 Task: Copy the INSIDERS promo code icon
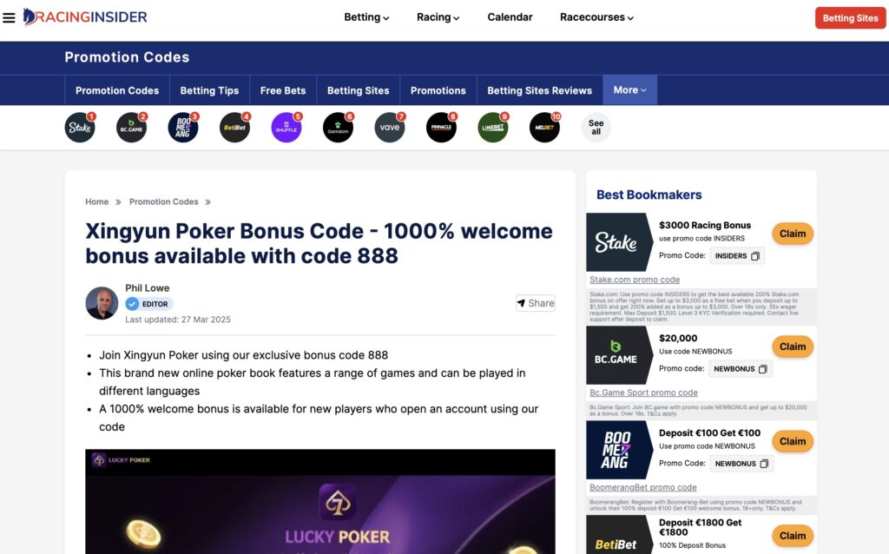[755, 256]
